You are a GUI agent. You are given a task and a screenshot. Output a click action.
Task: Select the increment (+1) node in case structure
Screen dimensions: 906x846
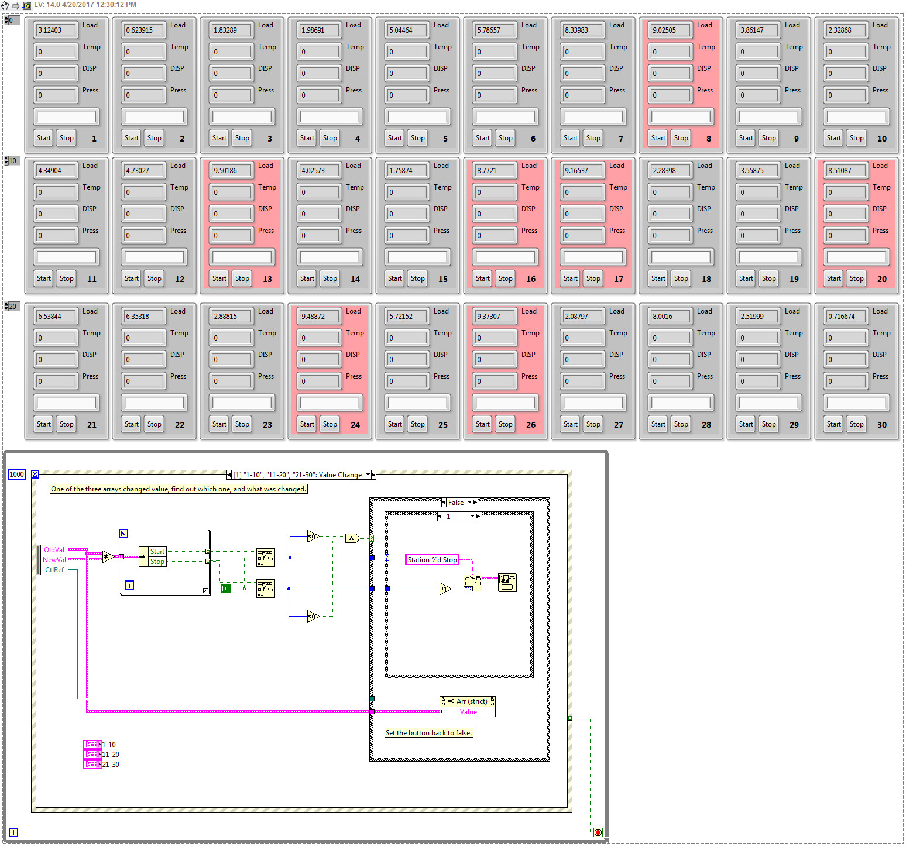[445, 589]
